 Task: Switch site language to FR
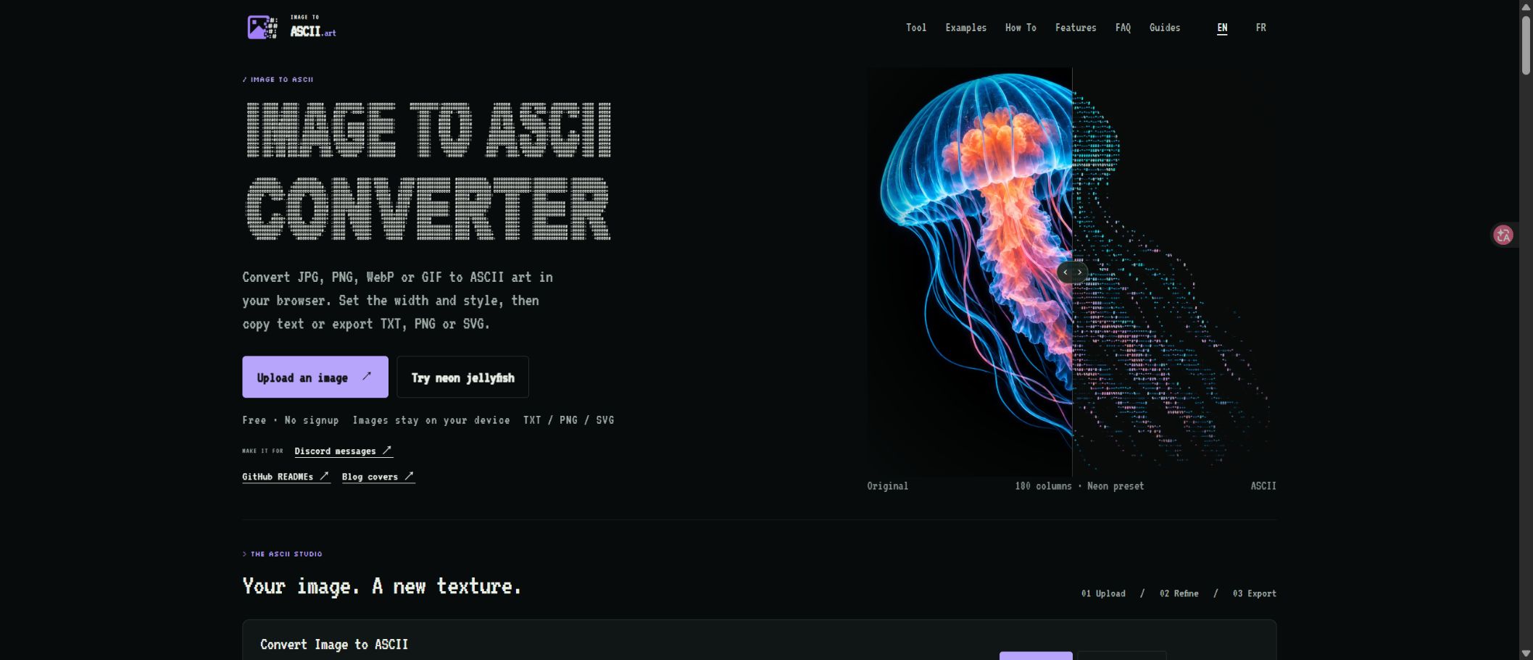(1260, 28)
